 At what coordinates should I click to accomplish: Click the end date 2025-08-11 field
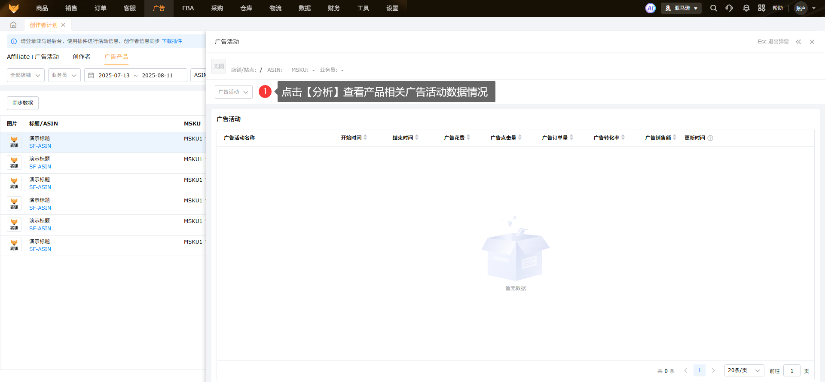157,75
